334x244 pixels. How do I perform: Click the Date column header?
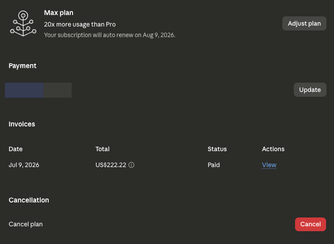coord(15,149)
